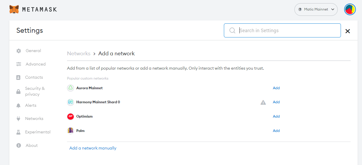Click the MetaMask fox logo
This screenshot has height=165, width=362.
[14, 9]
